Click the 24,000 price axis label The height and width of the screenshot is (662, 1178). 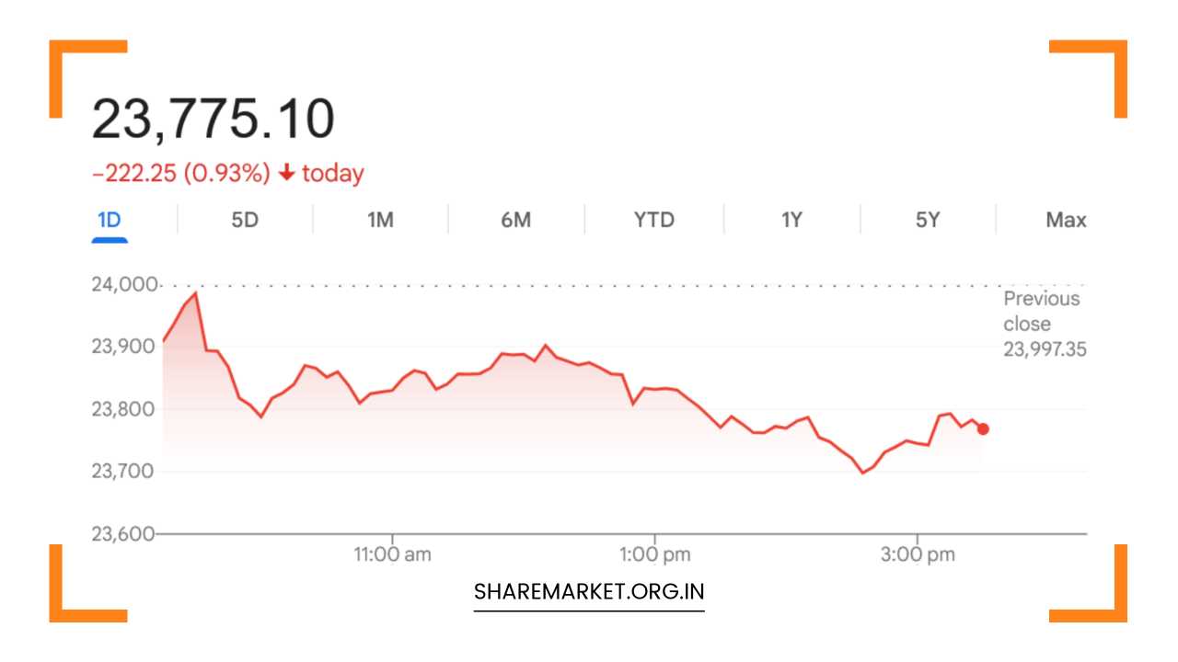coord(125,283)
